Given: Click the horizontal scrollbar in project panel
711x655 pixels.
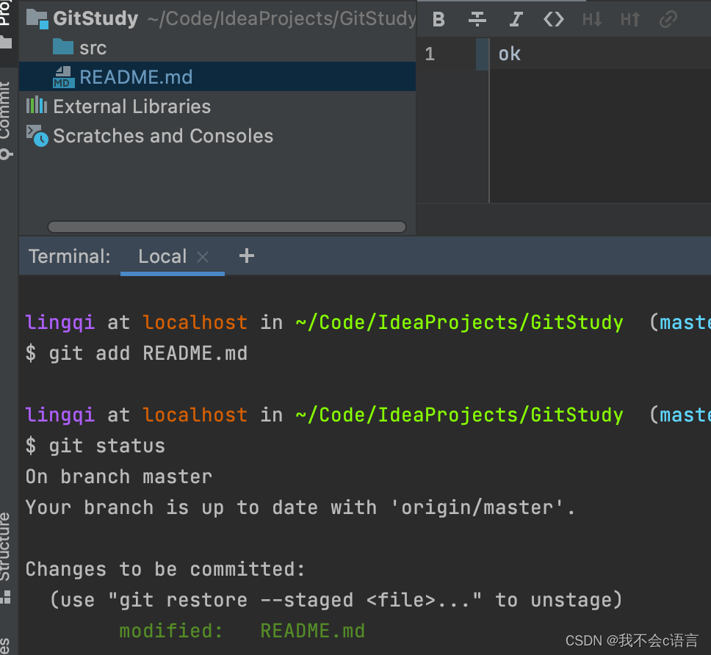Looking at the screenshot, I should pyautogui.click(x=227, y=227).
